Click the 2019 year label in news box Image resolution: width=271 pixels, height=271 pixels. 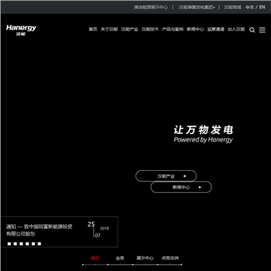point(105,228)
